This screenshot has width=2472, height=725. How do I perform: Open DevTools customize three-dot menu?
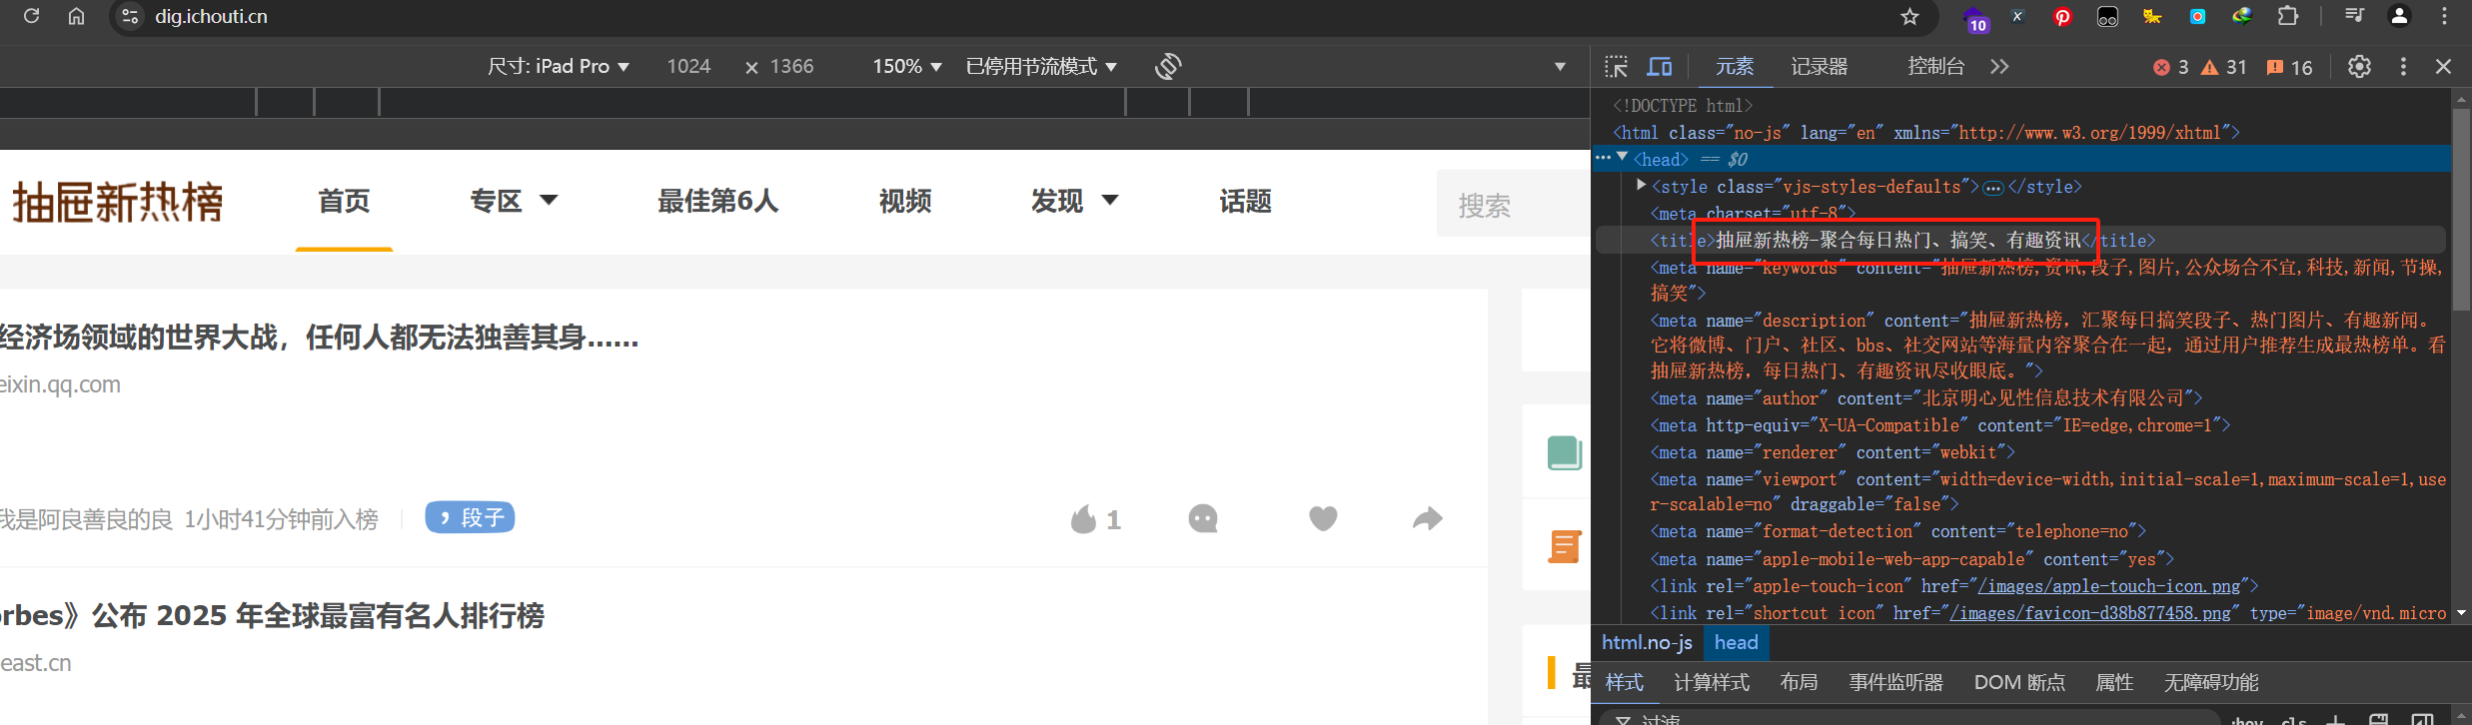2403,67
